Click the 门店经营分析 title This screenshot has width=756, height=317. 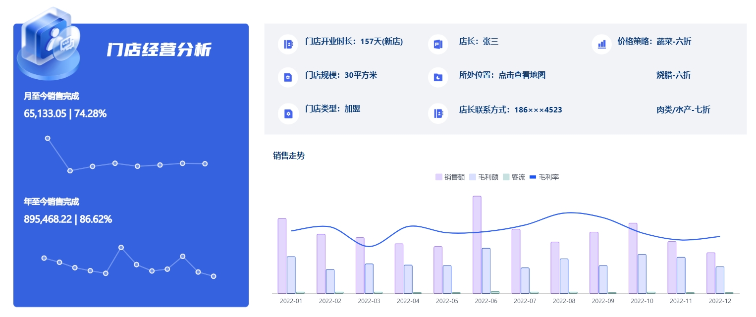click(x=159, y=50)
